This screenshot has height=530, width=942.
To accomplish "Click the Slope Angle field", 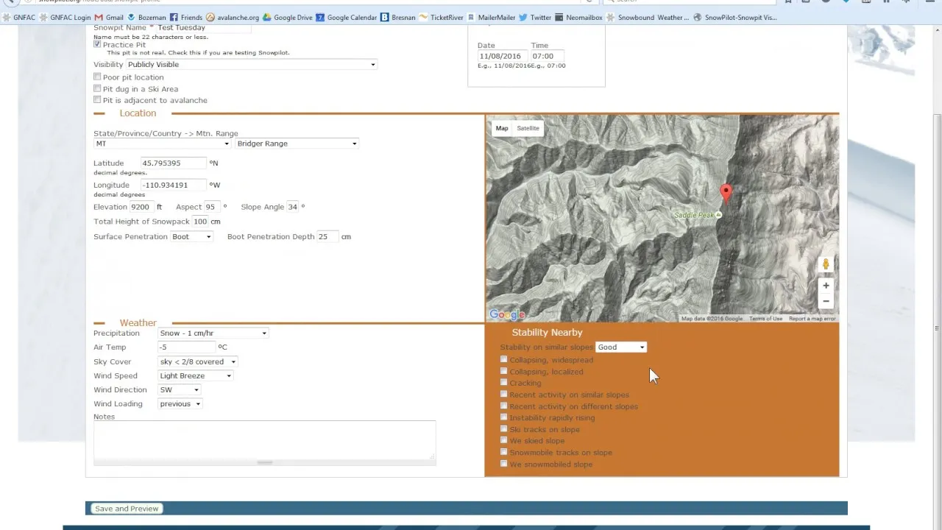I will click(x=292, y=207).
